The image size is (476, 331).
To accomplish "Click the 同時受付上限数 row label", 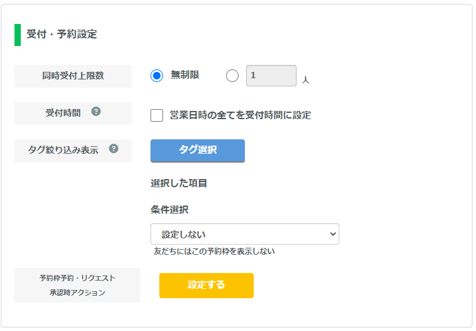I will (x=73, y=76).
